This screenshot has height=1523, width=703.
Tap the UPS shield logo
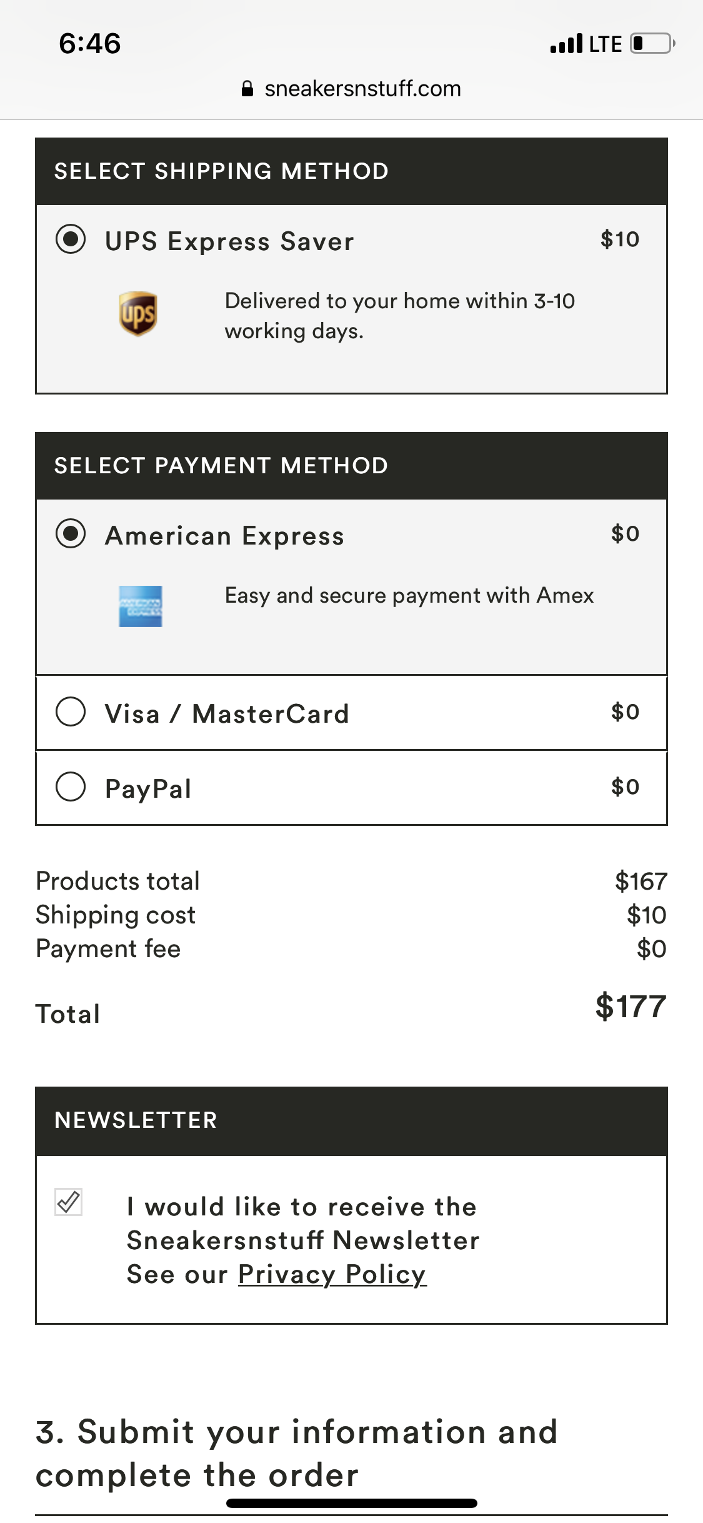coord(138,314)
